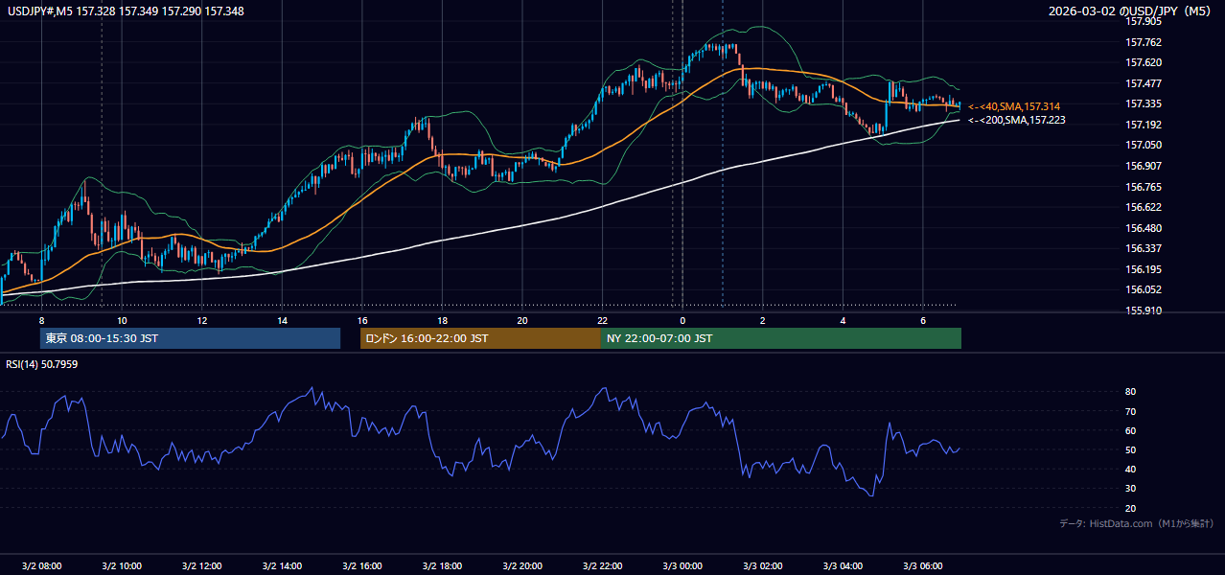Image resolution: width=1225 pixels, height=575 pixels.
Task: Click price axis value 156.765
Action: point(1144,187)
